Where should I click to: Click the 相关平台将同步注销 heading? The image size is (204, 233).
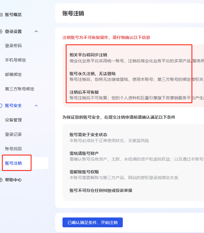click(88, 55)
